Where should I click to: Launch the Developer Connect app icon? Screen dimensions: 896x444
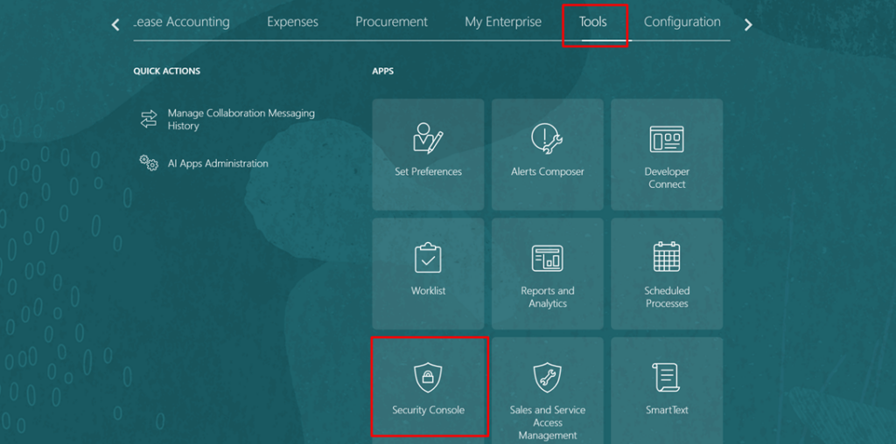(x=666, y=139)
